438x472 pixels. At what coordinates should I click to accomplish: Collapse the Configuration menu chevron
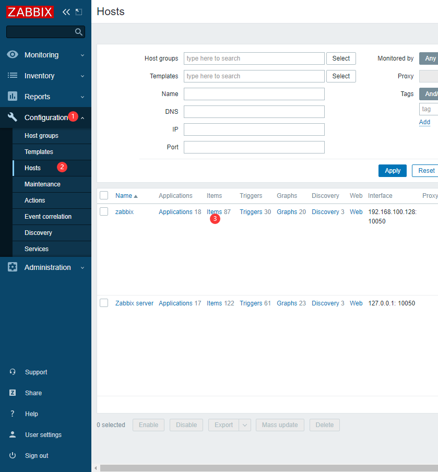click(82, 117)
